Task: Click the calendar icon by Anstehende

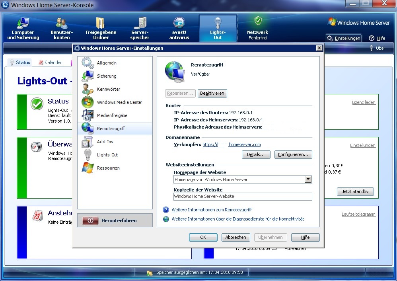Action: (37, 215)
